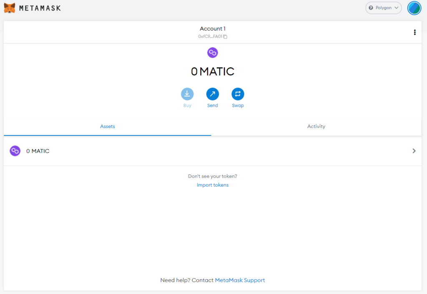Click the Swap arrows icon button
This screenshot has height=294, width=427.
pyautogui.click(x=238, y=94)
